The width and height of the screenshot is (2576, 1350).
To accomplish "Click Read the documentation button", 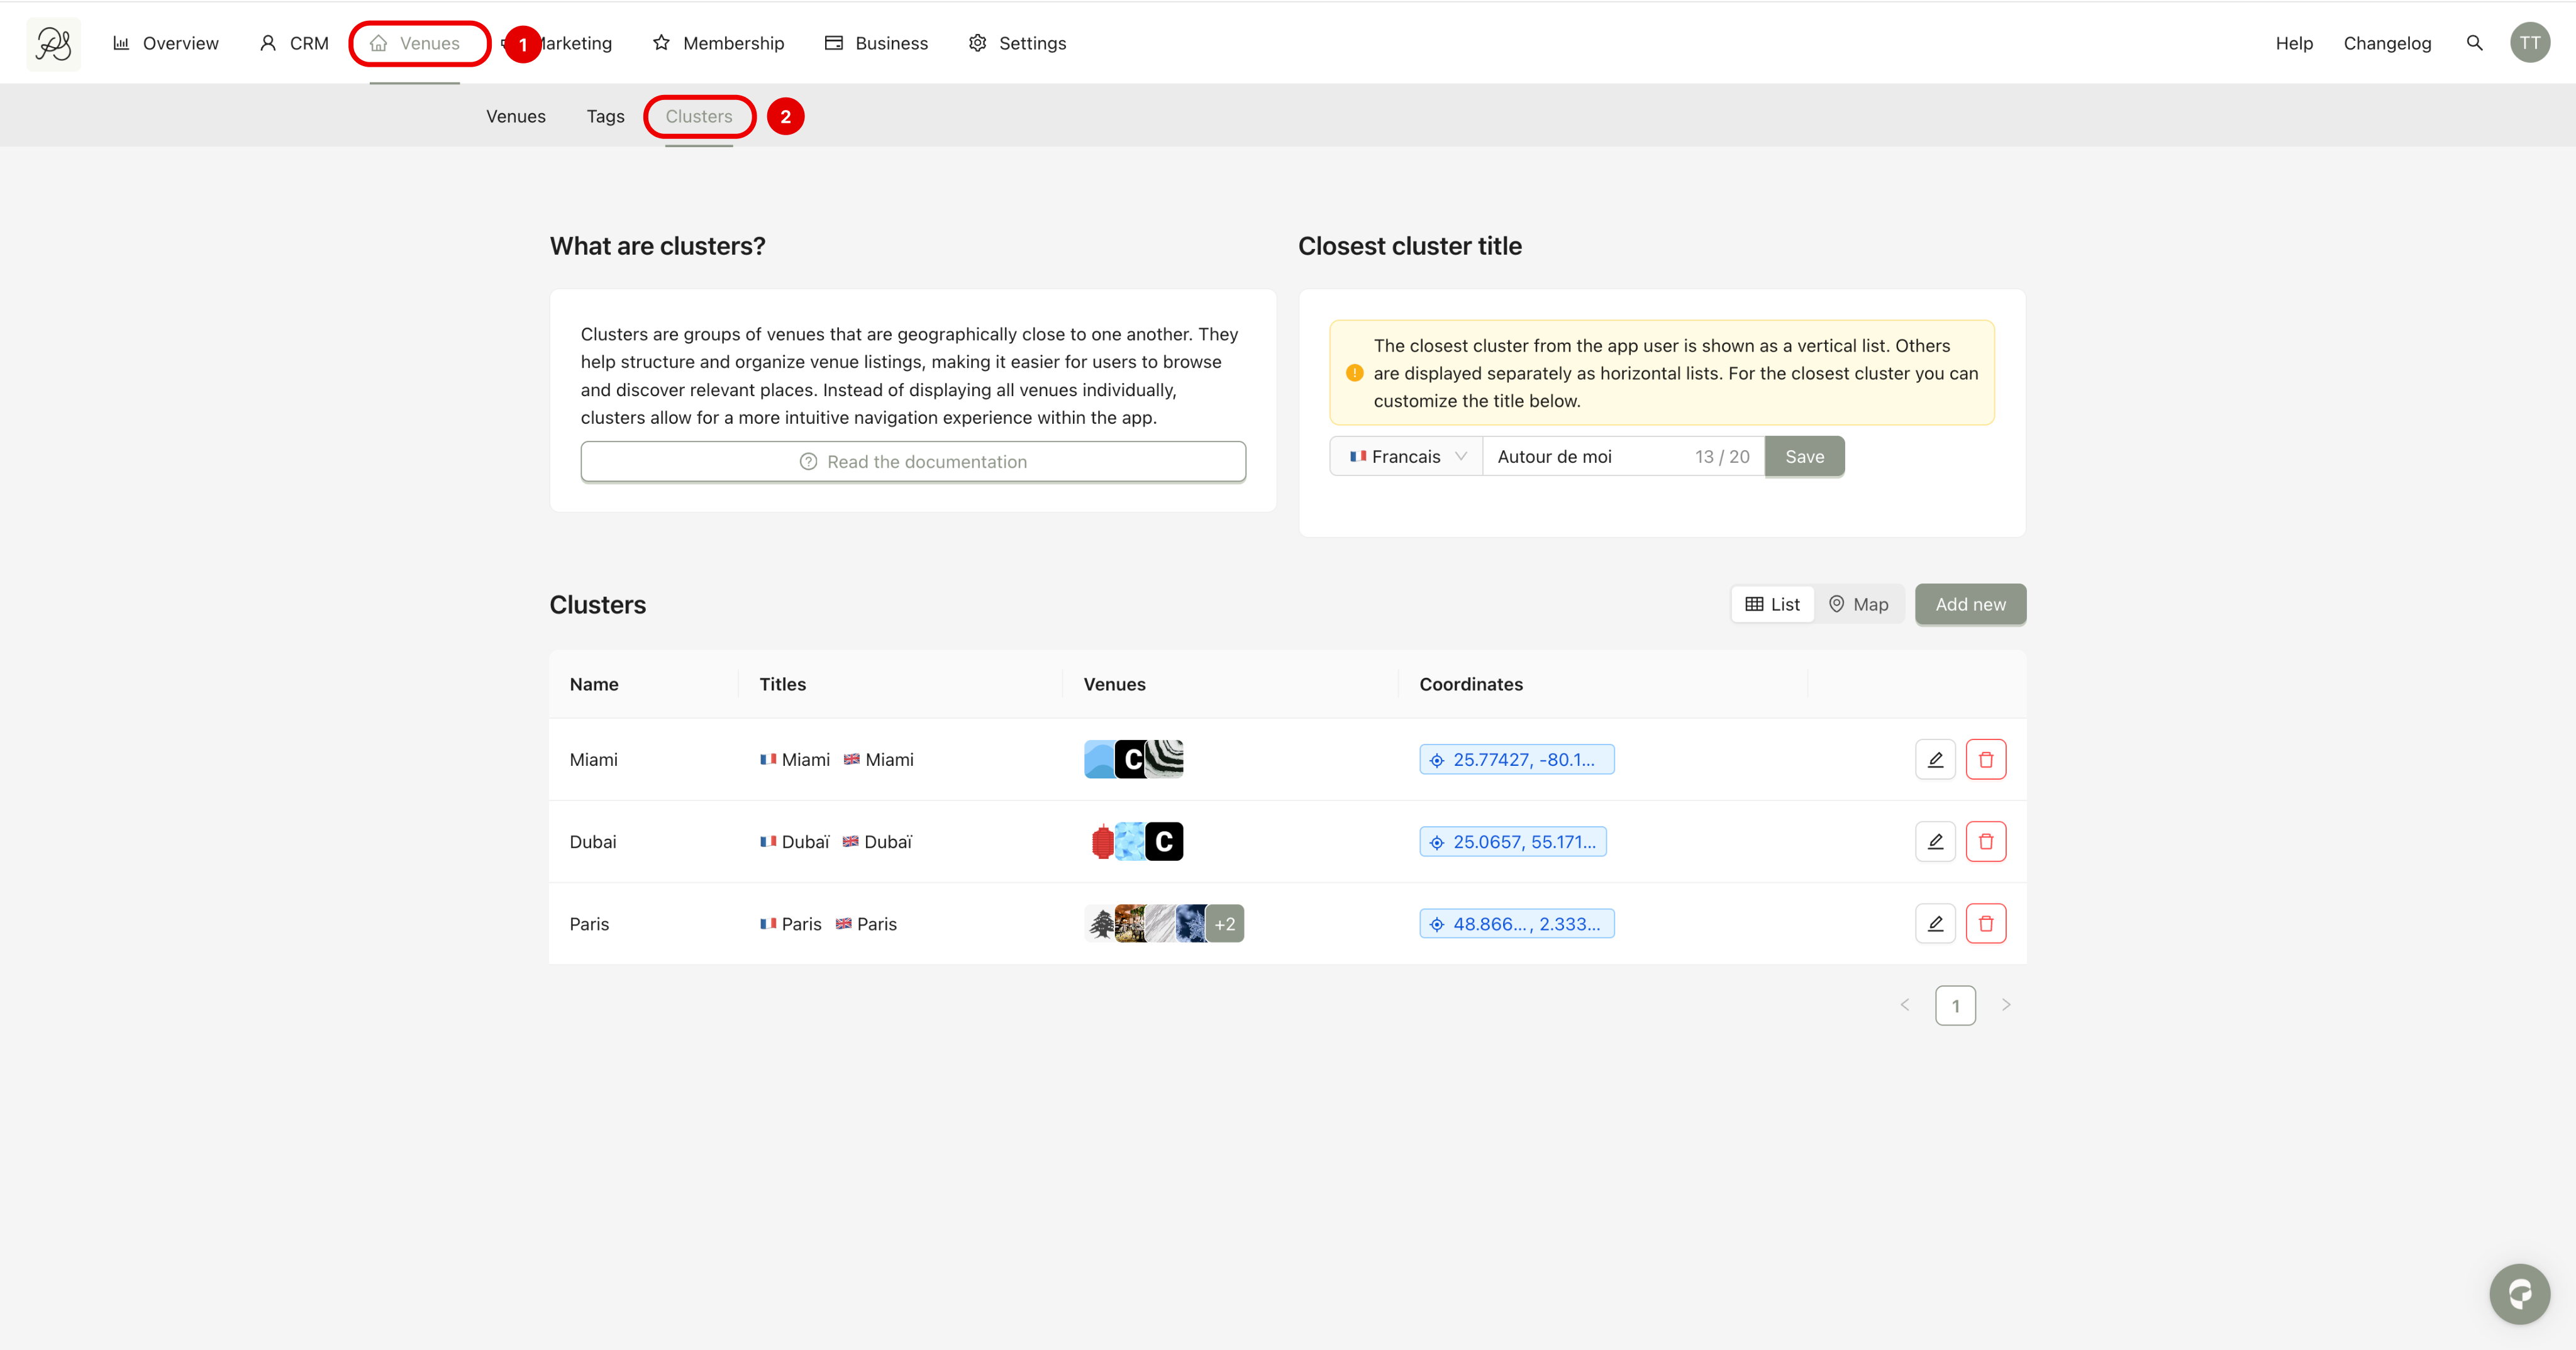I will tap(913, 461).
